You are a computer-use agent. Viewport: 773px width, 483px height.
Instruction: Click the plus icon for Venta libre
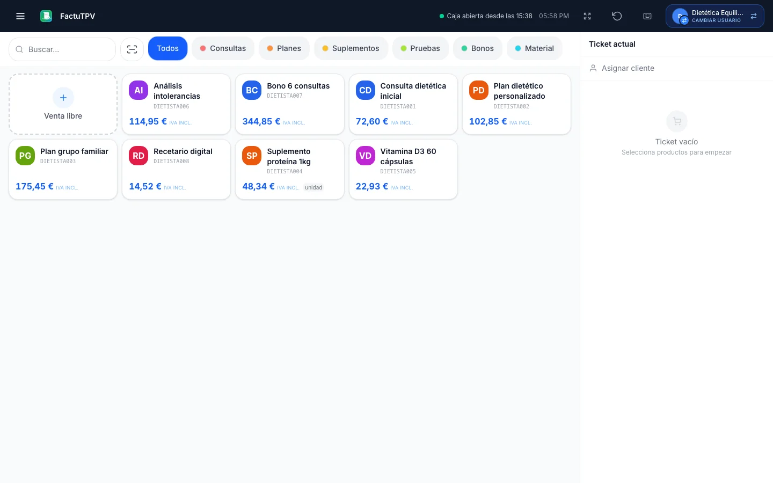[63, 98]
